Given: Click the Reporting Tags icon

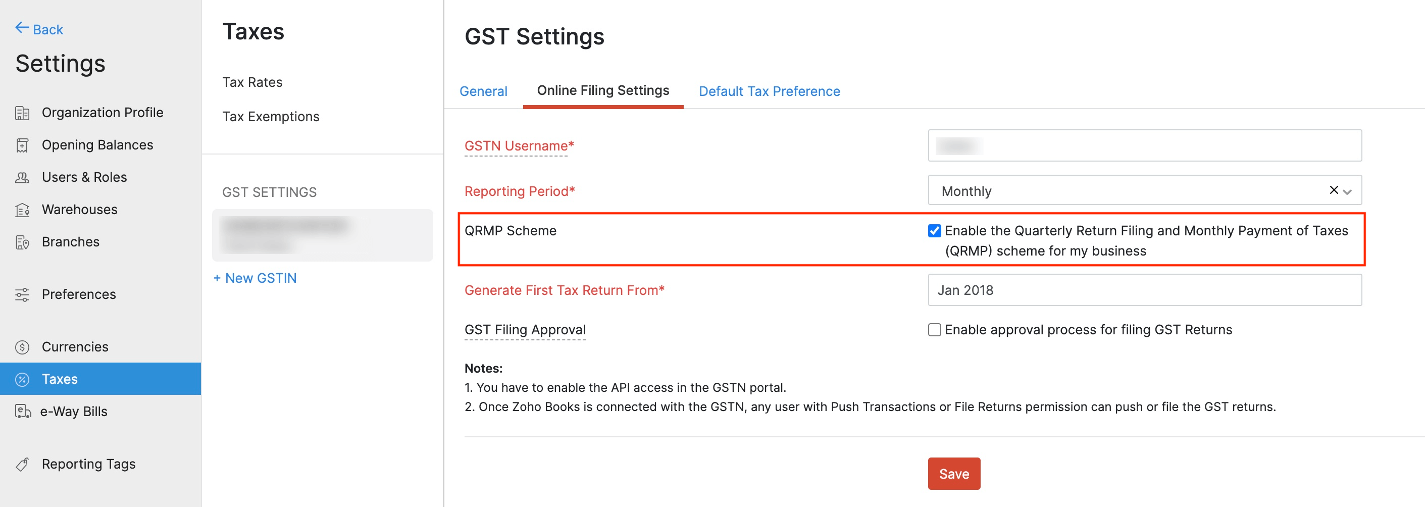Looking at the screenshot, I should pyautogui.click(x=22, y=464).
